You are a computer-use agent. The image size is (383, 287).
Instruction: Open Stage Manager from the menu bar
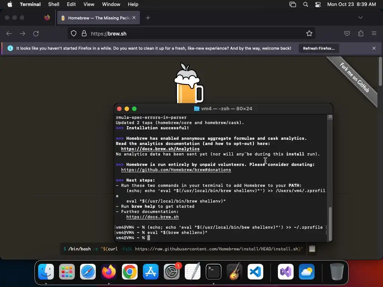click(292, 4)
